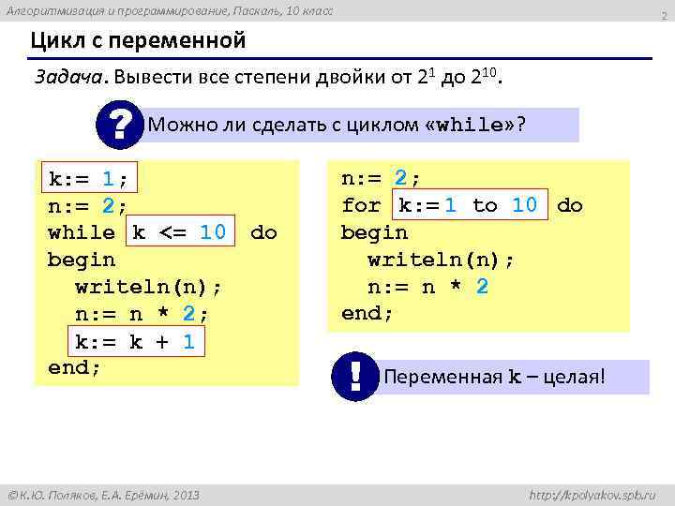Screen dimensions: 675x506
Task: Click 'begin' in the left code block
Action: [x=82, y=260]
